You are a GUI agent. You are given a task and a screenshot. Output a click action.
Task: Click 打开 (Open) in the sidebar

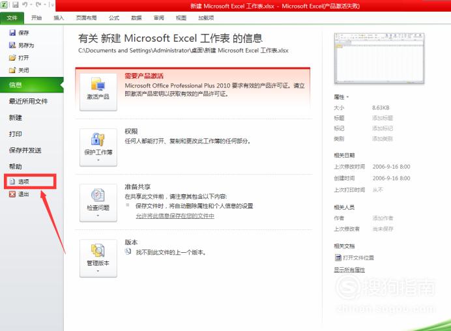click(19, 58)
